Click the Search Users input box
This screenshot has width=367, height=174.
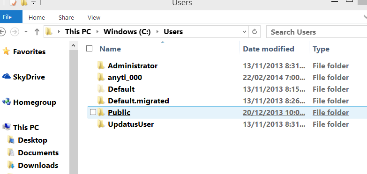click(x=317, y=32)
